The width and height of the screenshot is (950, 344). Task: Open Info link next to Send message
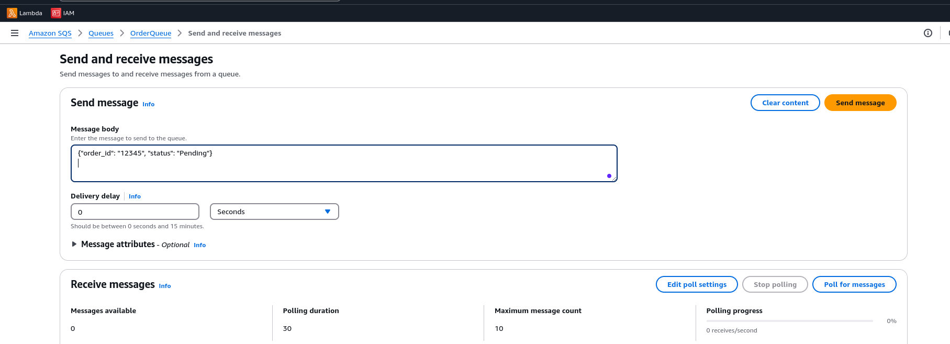tap(149, 104)
